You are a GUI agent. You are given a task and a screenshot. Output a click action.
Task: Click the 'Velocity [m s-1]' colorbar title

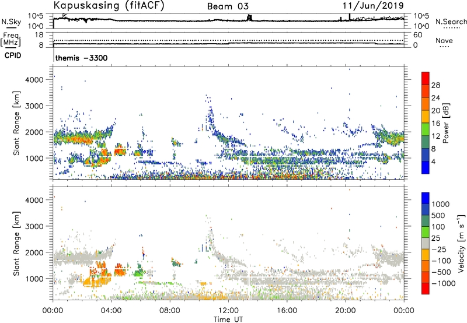[x=461, y=243]
